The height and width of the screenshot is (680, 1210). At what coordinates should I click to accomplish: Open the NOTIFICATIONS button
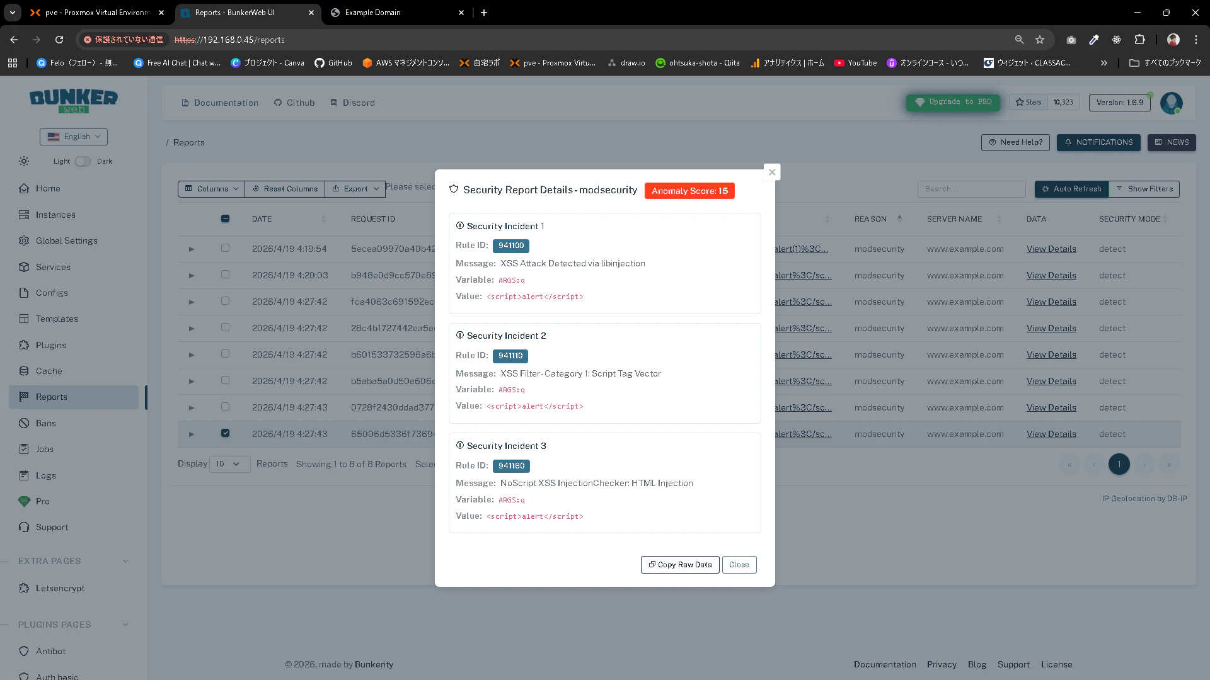pos(1098,142)
